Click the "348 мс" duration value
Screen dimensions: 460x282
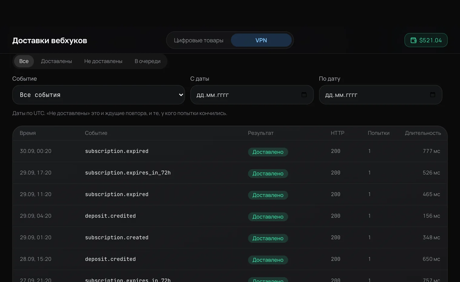pos(431,238)
